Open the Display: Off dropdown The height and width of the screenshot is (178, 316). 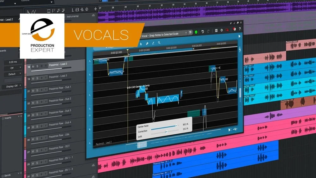pyautogui.click(x=12, y=86)
